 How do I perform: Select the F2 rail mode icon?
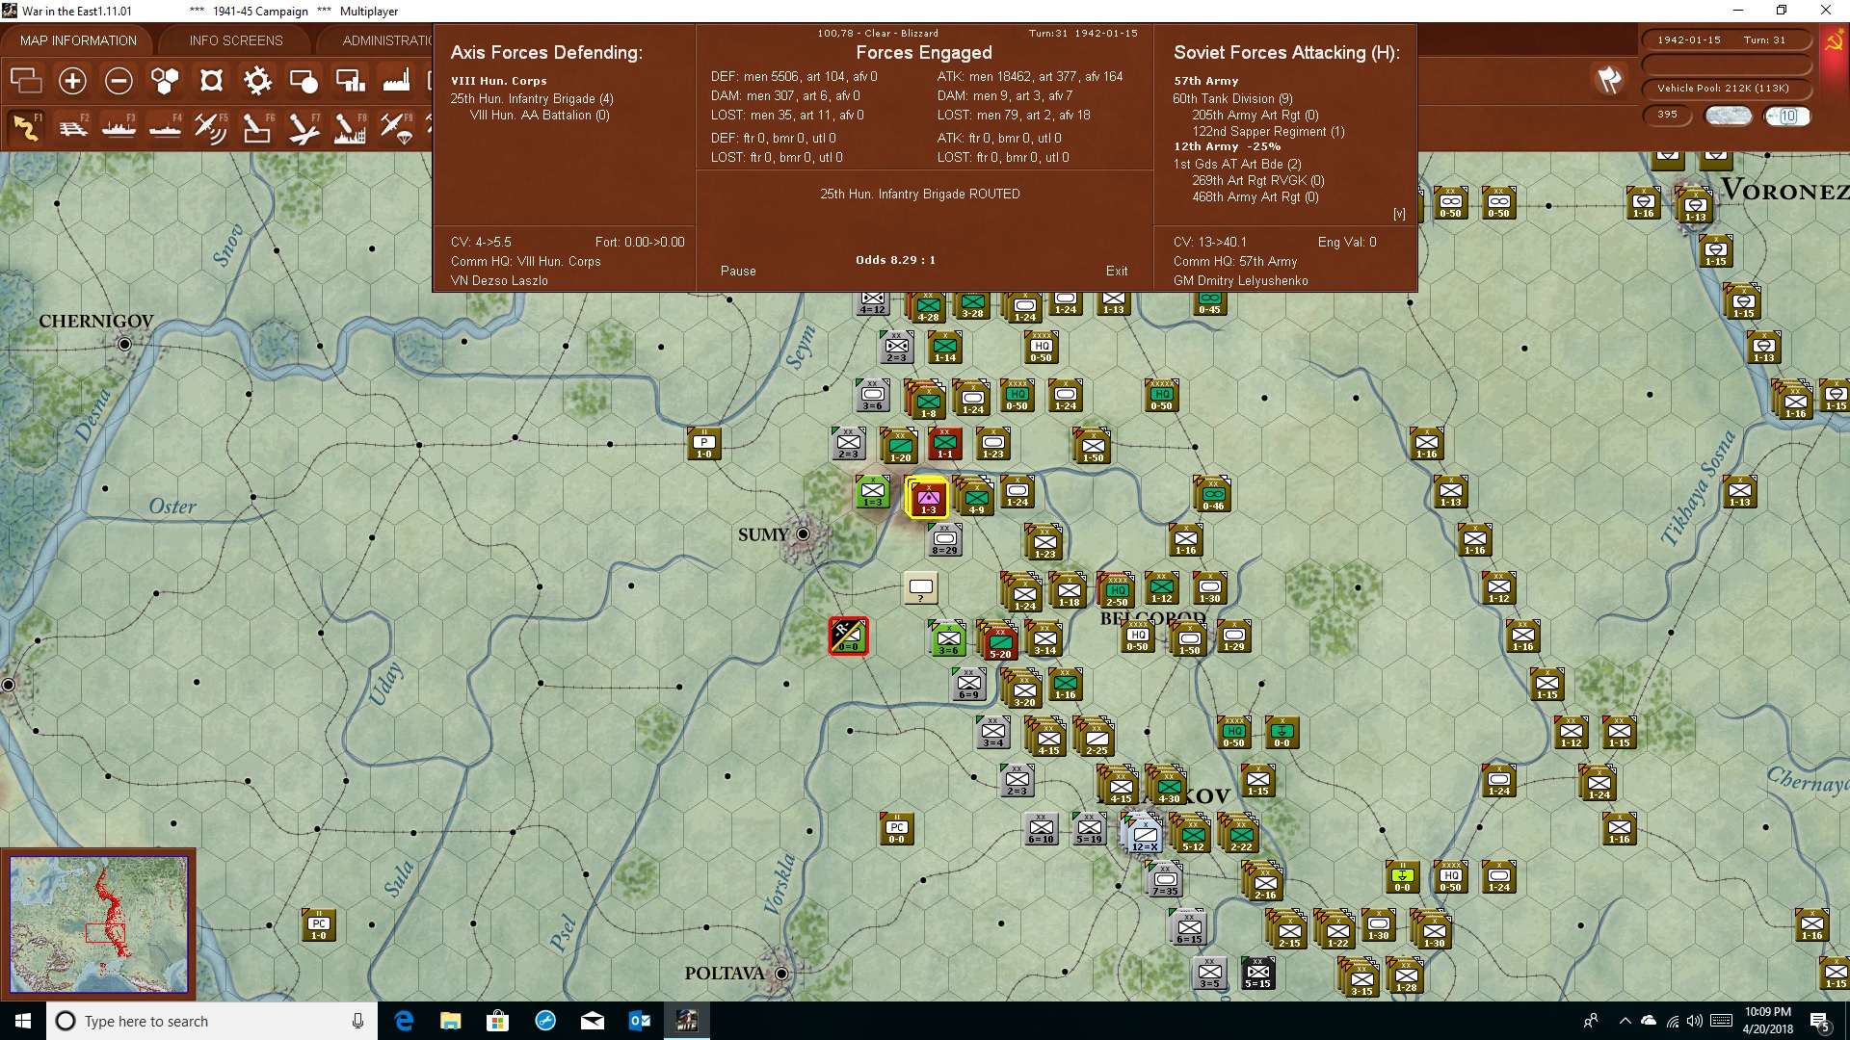click(x=72, y=127)
